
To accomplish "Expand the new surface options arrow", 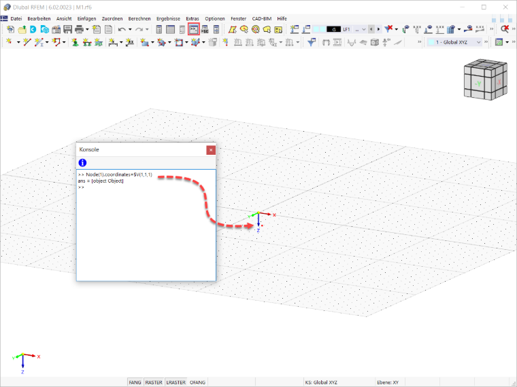I will tap(152, 42).
